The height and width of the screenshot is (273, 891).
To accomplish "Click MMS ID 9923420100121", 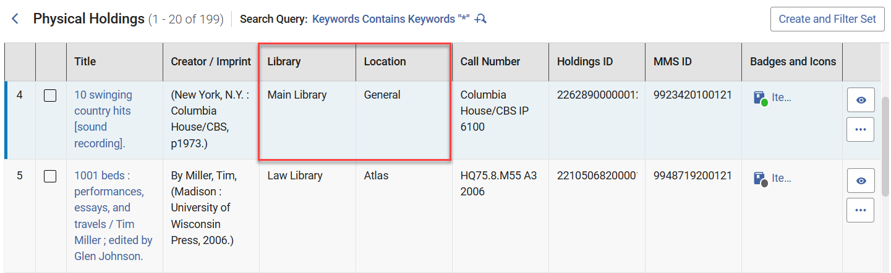I will (693, 95).
